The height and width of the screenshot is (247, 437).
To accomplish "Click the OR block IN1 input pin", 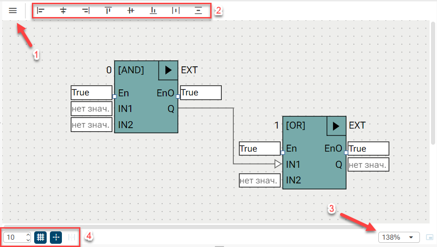I will click(293, 165).
